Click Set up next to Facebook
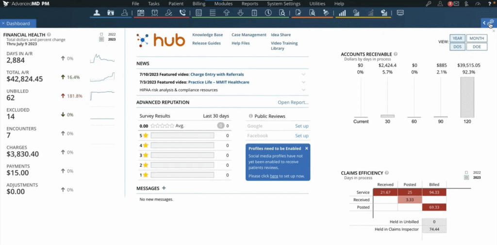Screen dimensions: 497x245 [x=302, y=136]
